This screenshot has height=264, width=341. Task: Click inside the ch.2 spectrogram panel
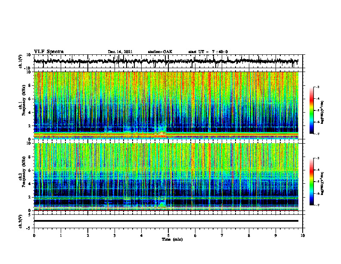pos(166,177)
